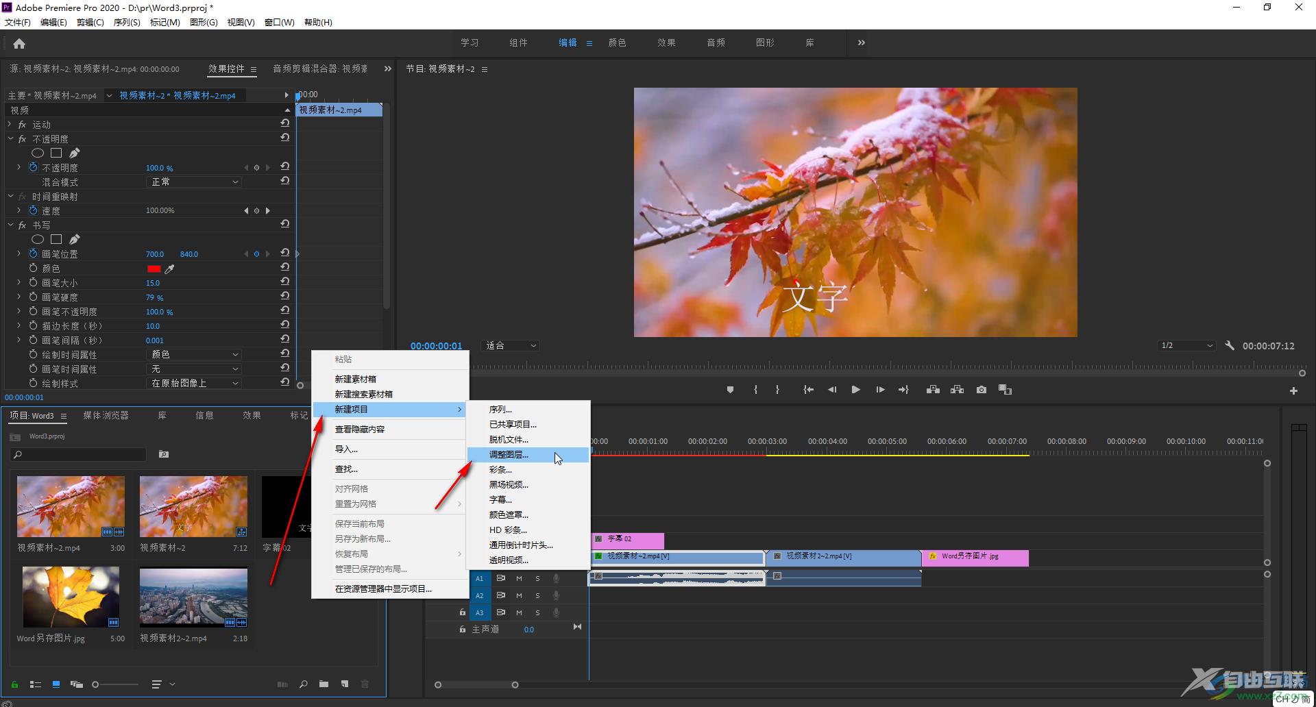
Task: Toggle the 运动 fx effect on/off
Action: [x=22, y=125]
